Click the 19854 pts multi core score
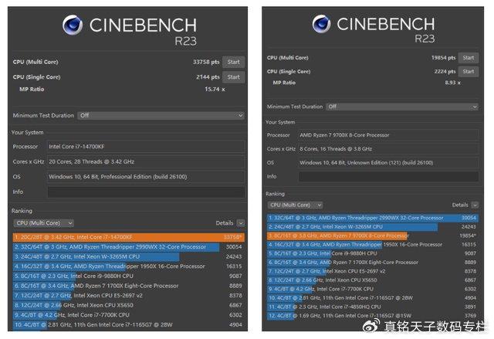 coord(444,58)
